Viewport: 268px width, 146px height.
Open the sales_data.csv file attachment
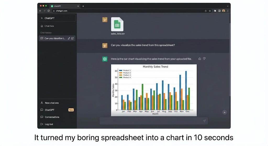(117, 25)
